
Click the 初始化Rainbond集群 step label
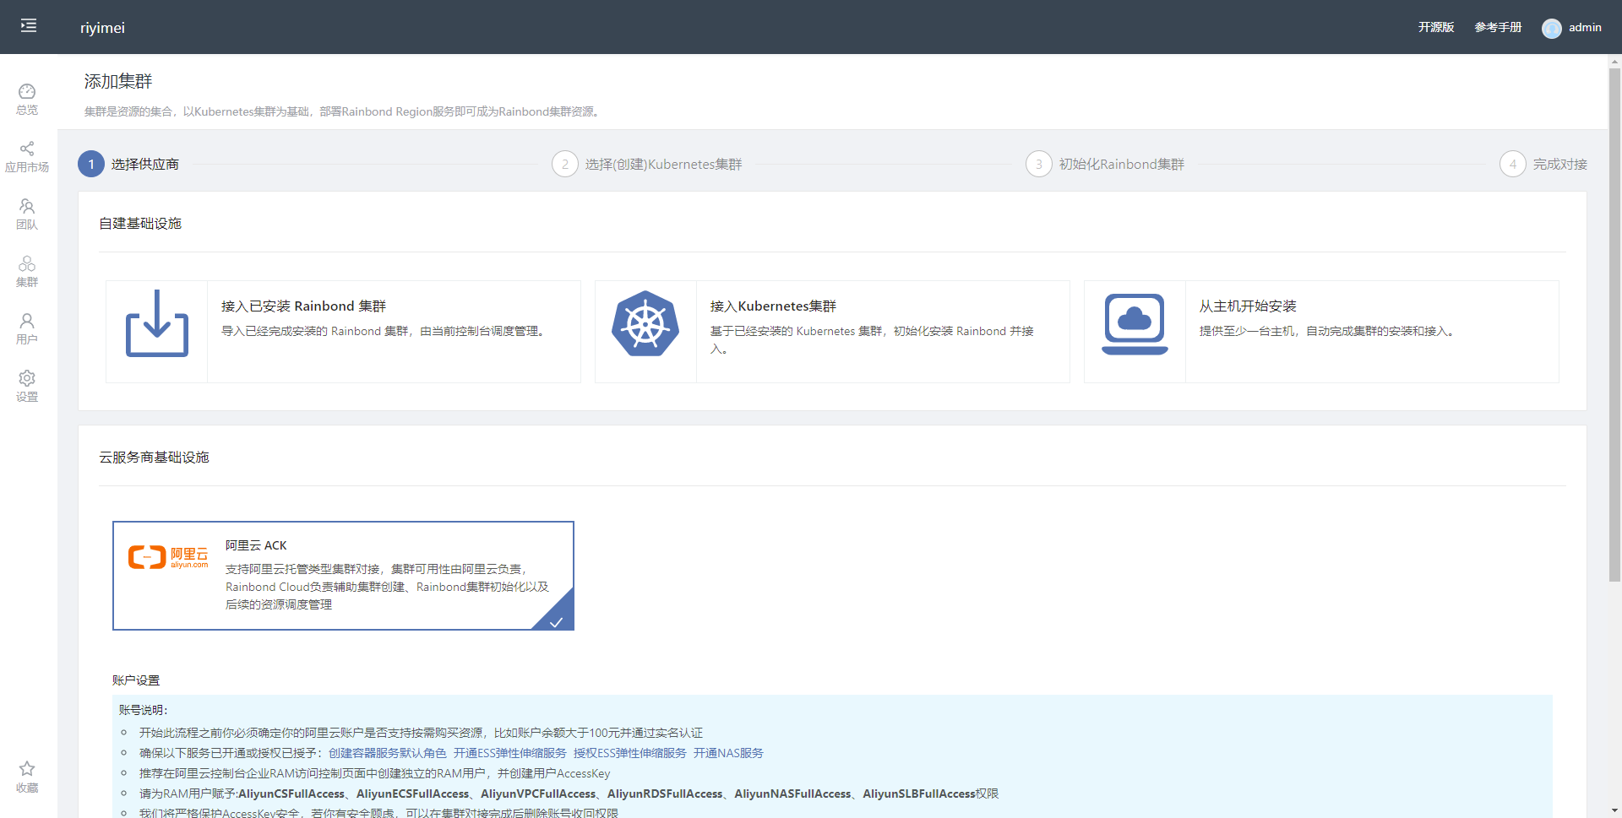pyautogui.click(x=1122, y=164)
